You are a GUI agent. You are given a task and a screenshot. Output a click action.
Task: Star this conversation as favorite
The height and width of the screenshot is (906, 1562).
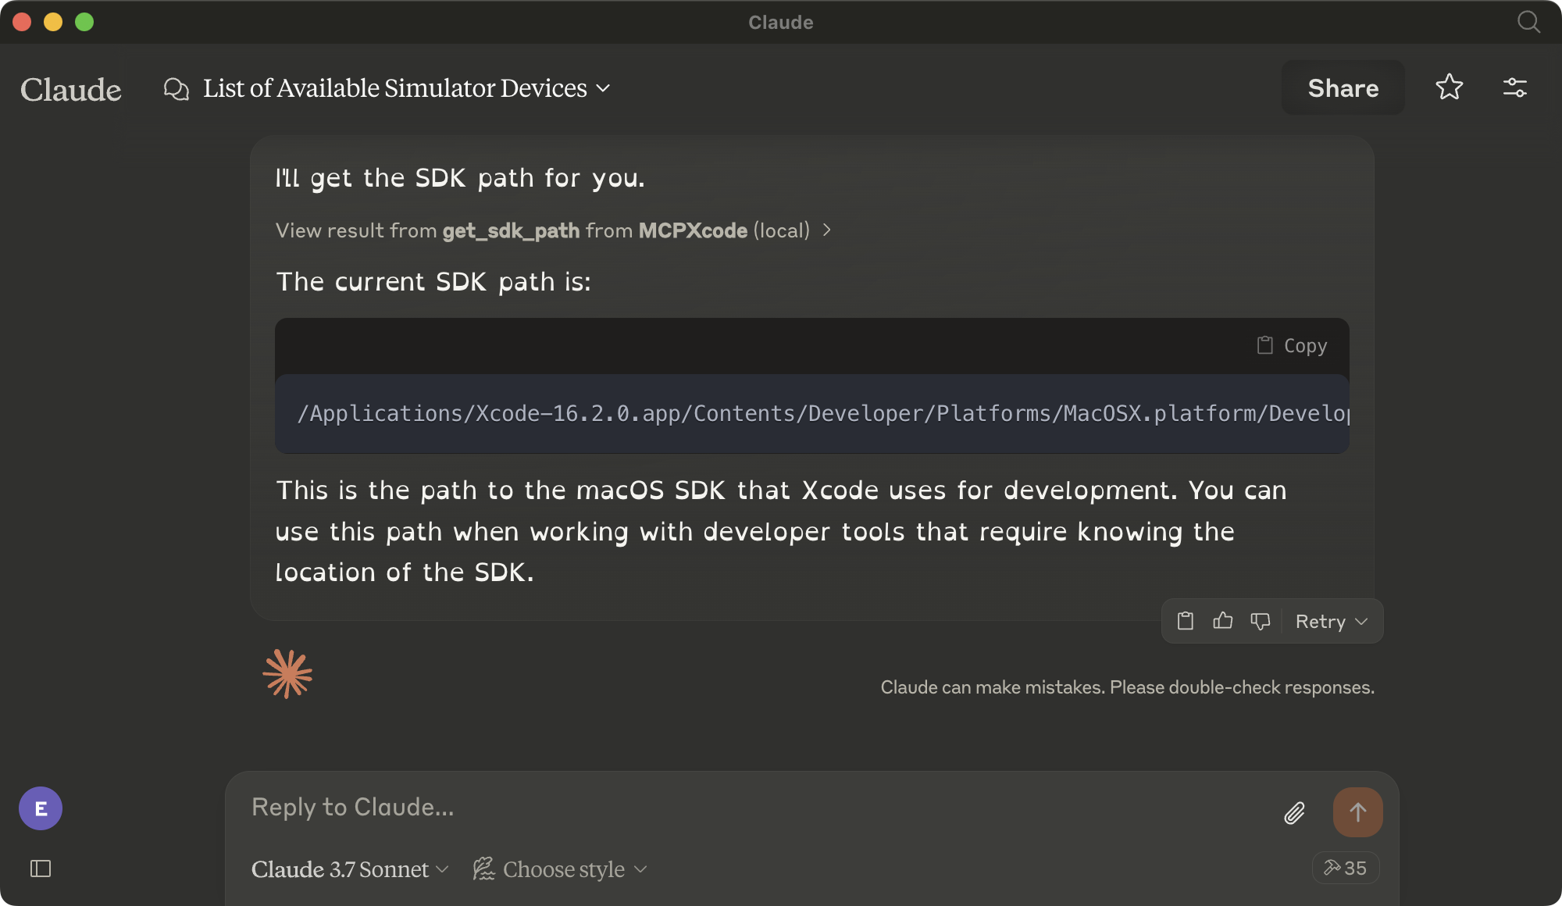1449,87
